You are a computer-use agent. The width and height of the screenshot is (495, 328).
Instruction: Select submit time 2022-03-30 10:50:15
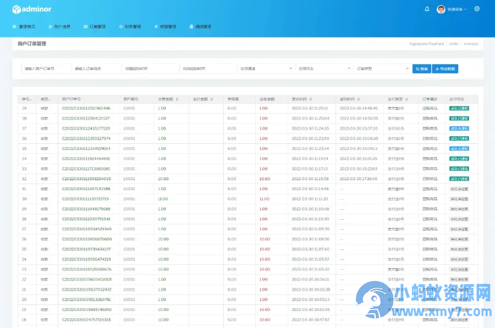pyautogui.click(x=311, y=309)
